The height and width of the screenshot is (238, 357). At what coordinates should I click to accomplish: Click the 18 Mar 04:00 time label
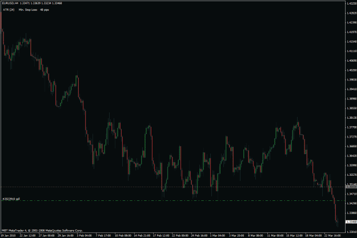[314, 236]
